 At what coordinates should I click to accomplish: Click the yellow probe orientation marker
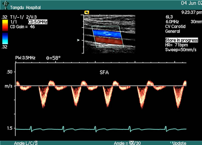86,12
